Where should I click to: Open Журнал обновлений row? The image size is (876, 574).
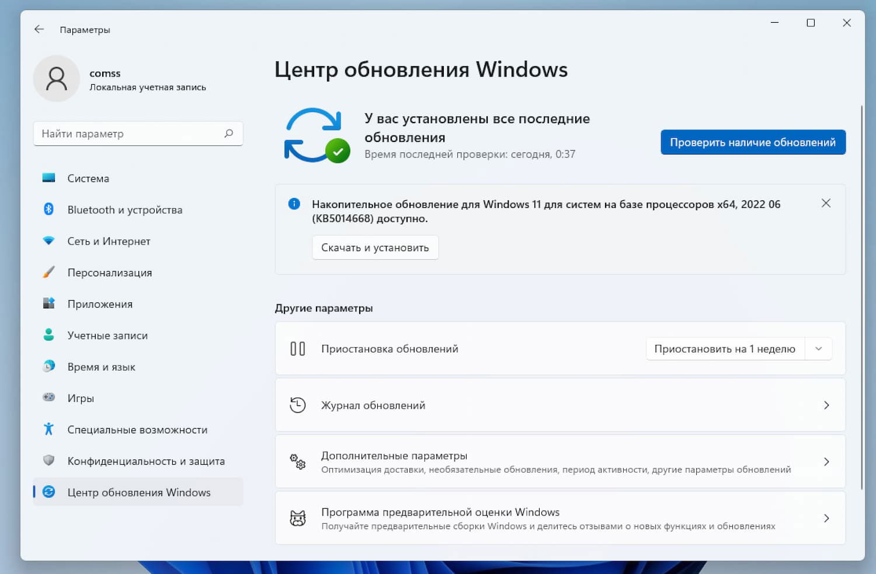point(560,405)
